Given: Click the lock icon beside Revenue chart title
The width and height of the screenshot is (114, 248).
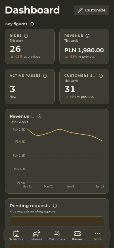Looking at the screenshot, I should click(x=32, y=117).
